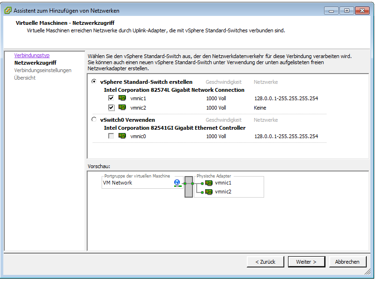This screenshot has height=281, width=377.
Task: Click the wizard icon in the title bar
Action: point(7,10)
